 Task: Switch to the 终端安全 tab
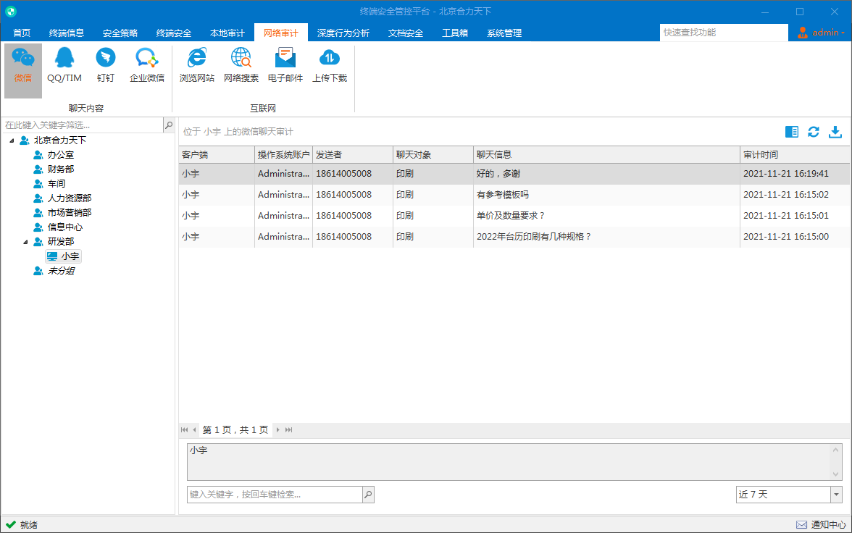pos(174,33)
